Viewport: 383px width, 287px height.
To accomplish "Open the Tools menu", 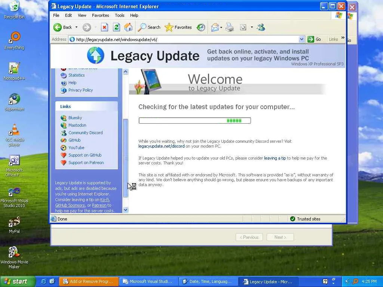I will coord(120,15).
